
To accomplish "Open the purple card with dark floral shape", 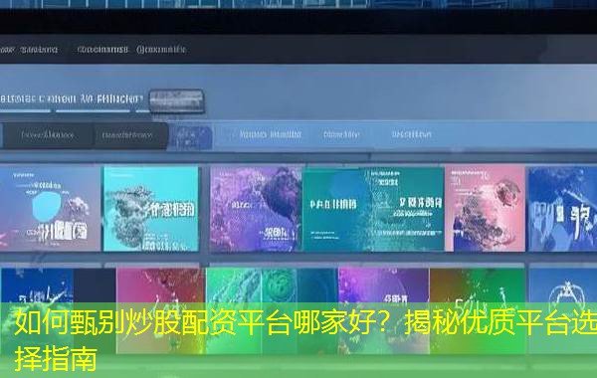I will [x=256, y=209].
